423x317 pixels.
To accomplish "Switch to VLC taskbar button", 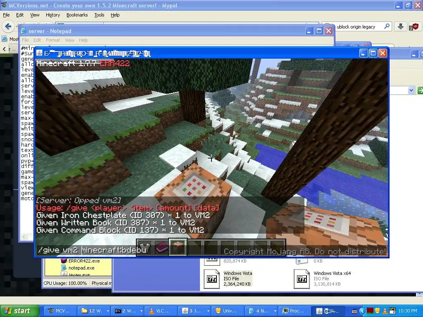I will 161,311.
